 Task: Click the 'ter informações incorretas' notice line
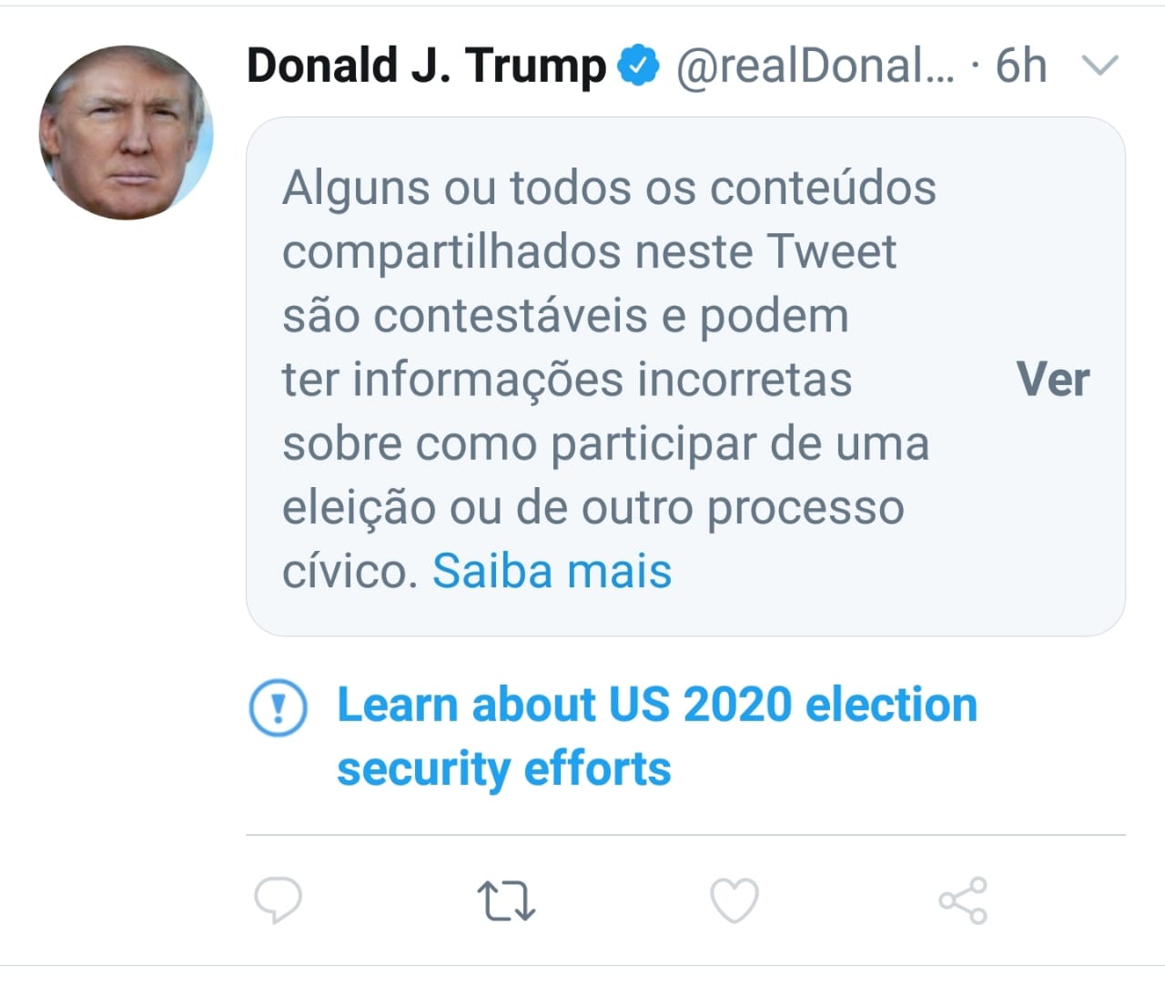[x=566, y=380]
